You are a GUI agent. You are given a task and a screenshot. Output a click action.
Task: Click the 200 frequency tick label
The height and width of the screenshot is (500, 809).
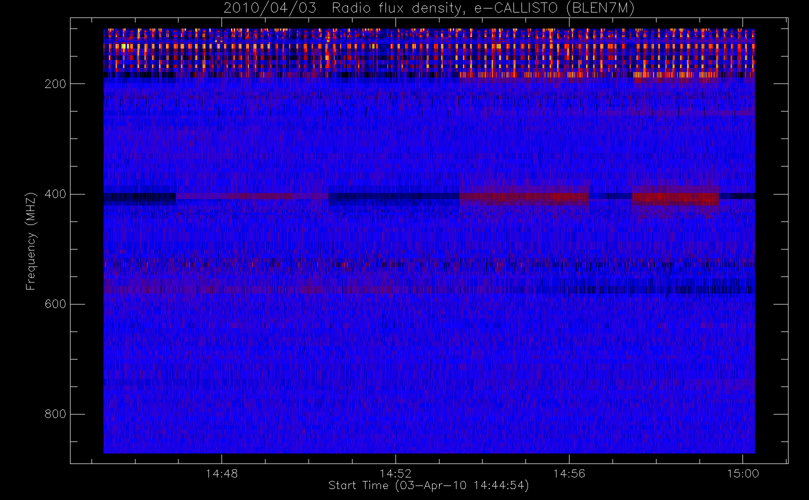point(55,84)
